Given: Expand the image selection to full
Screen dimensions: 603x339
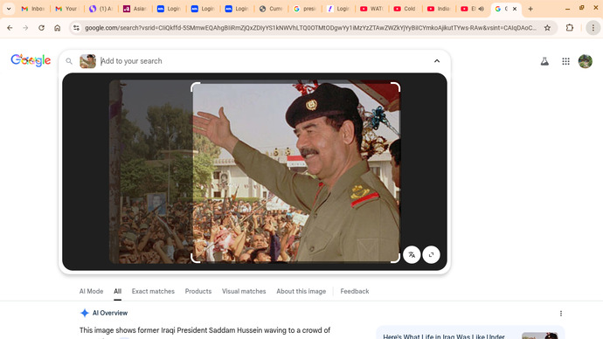Looking at the screenshot, I should pos(431,255).
